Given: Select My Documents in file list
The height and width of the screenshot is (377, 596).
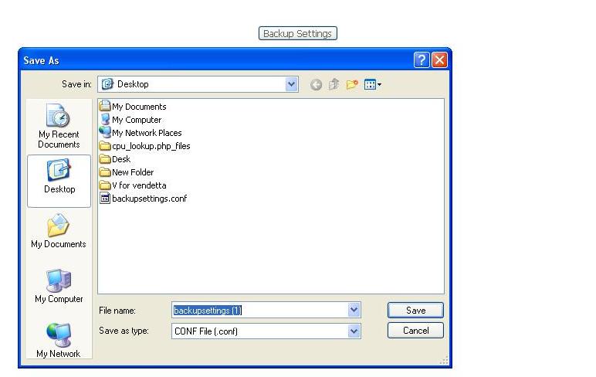Looking at the screenshot, I should (x=133, y=107).
